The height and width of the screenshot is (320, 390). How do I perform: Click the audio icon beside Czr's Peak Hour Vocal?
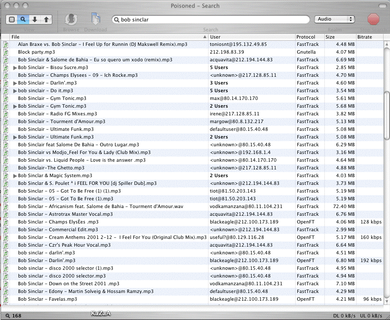6,245
